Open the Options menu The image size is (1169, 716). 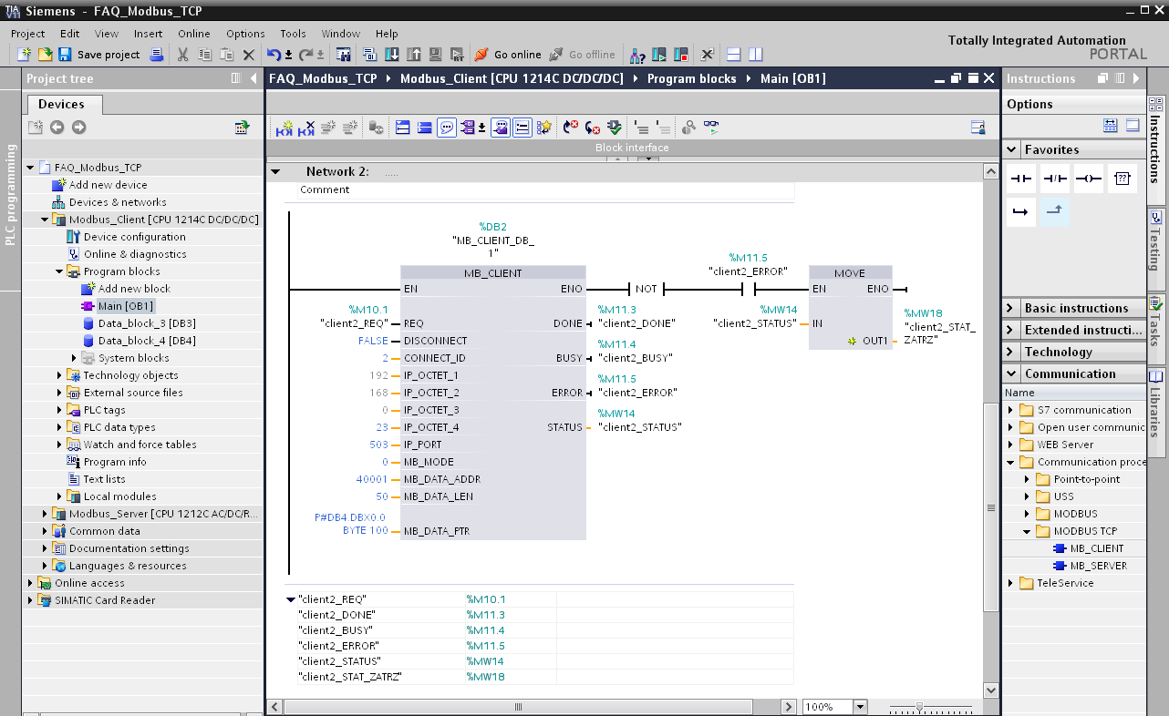coord(245,34)
